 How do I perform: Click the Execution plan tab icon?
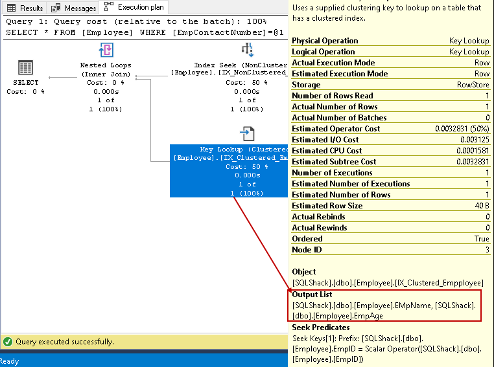109,6
